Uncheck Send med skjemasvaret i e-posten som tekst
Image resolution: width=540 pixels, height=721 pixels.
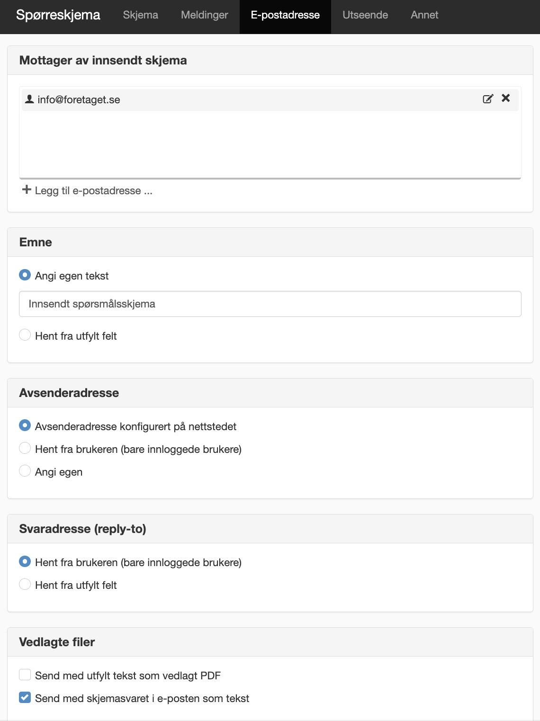[25, 697]
